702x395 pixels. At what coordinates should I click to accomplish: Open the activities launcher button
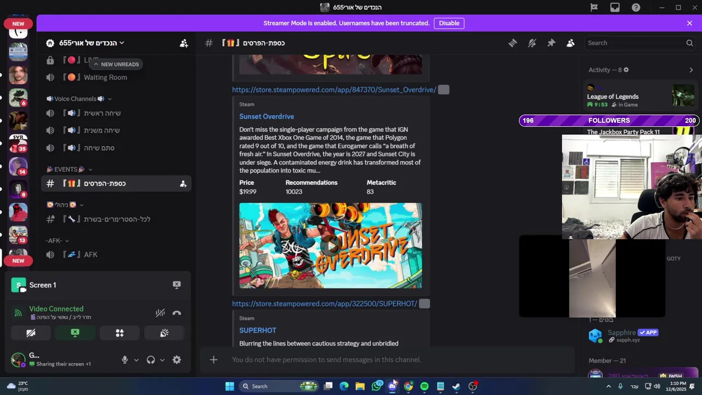point(120,332)
